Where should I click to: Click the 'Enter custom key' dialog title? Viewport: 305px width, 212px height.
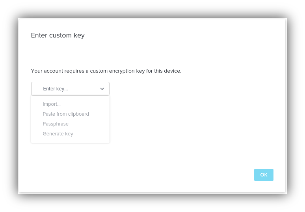tap(58, 35)
